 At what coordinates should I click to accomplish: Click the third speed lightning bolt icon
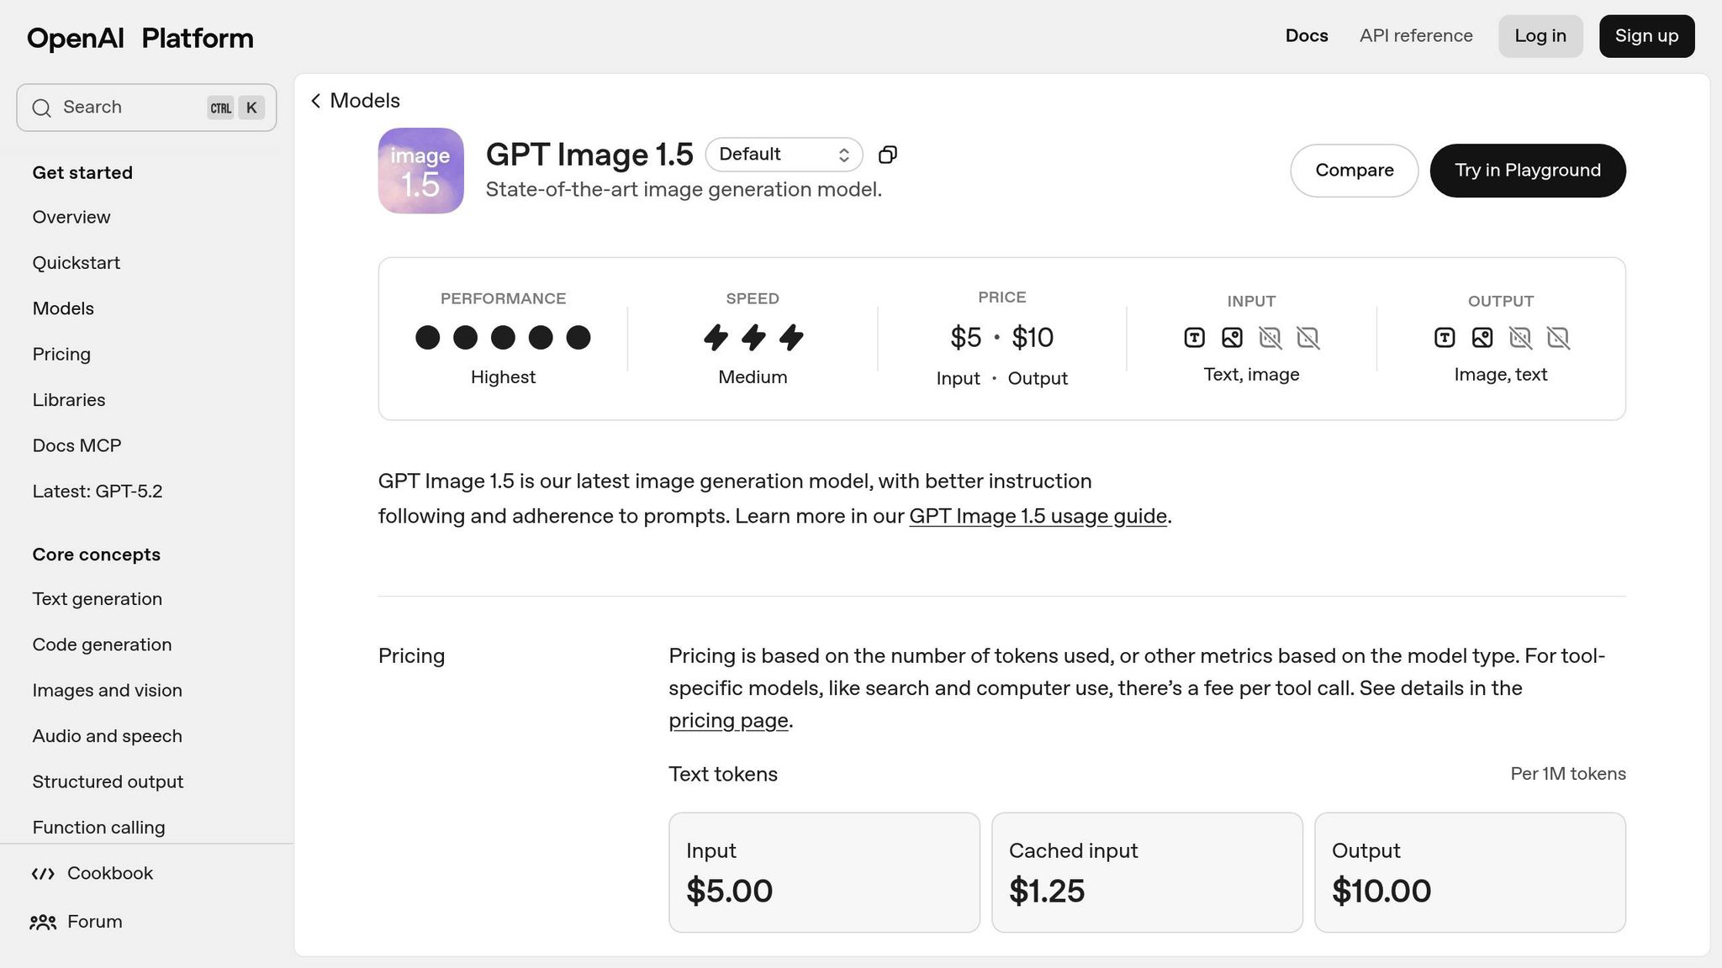[791, 338]
